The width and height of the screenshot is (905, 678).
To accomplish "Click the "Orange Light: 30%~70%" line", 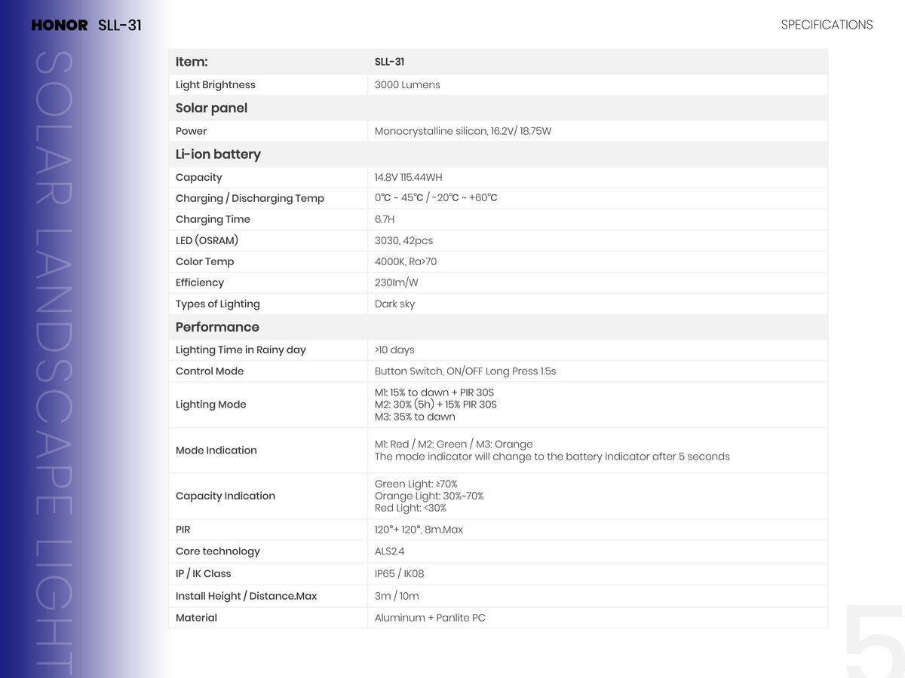I will click(429, 496).
